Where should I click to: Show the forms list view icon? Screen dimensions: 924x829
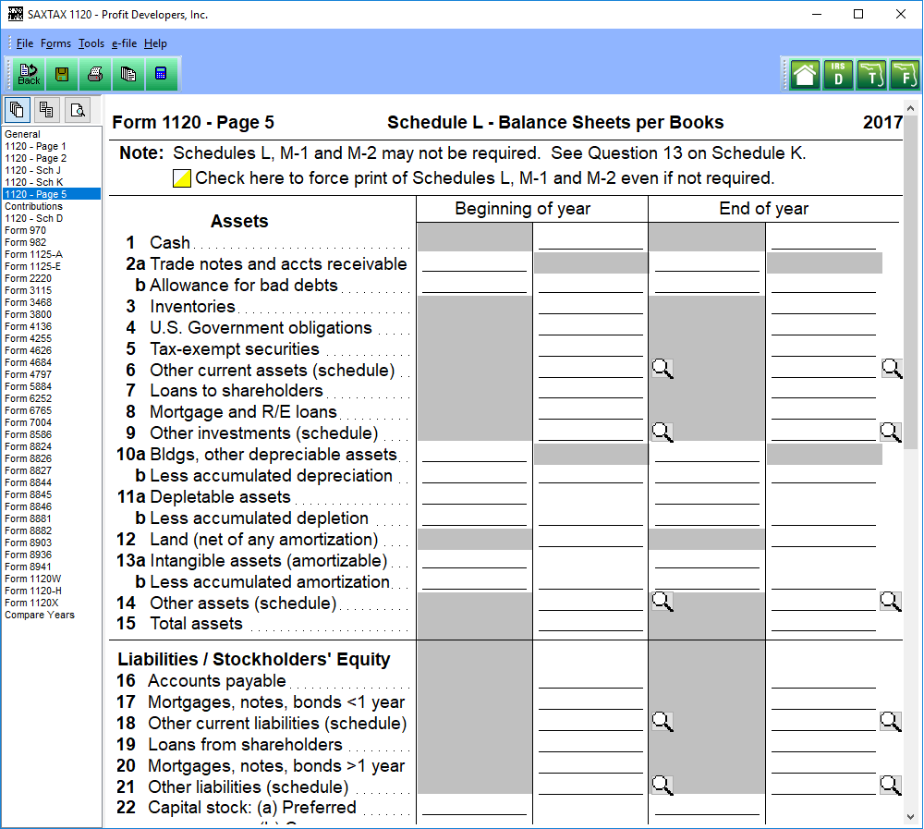17,110
